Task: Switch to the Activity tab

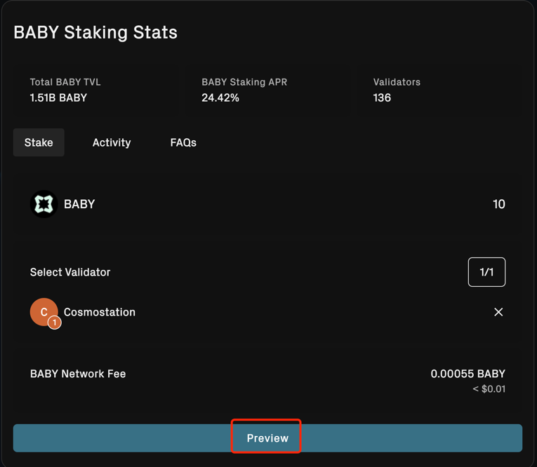Action: [112, 142]
